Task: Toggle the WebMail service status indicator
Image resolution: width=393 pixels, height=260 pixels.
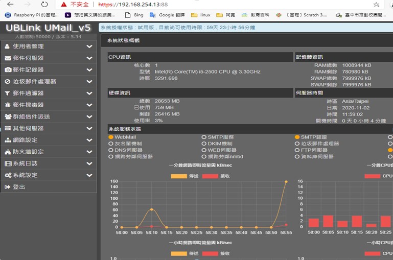Action: click(x=111, y=137)
